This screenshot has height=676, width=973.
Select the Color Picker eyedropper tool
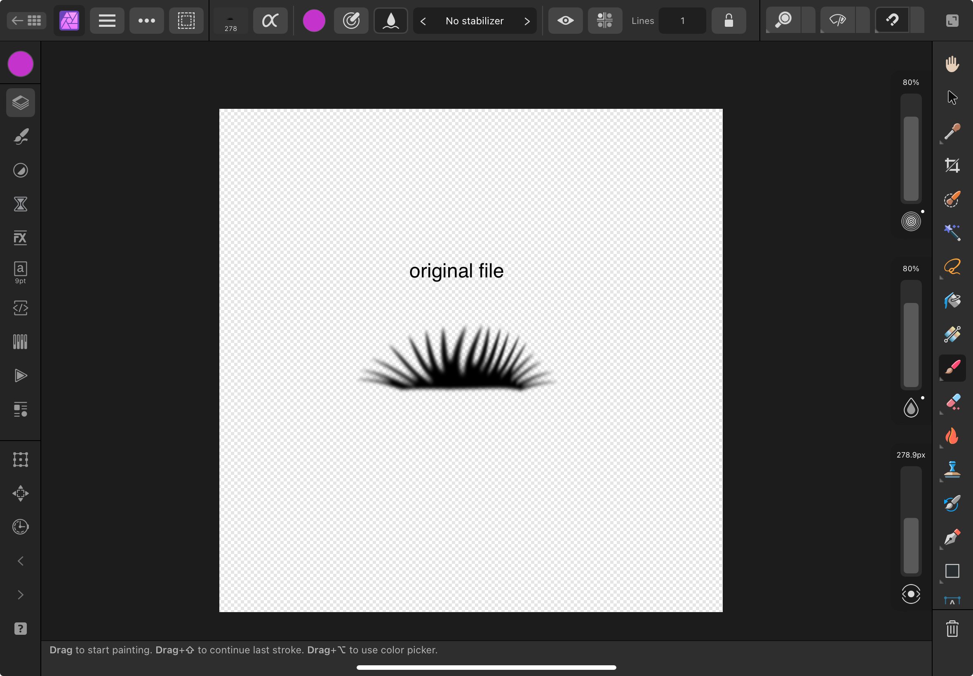[x=952, y=131]
